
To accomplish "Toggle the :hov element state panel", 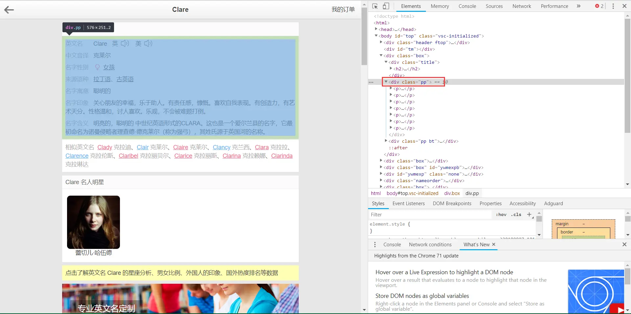I will click(501, 214).
